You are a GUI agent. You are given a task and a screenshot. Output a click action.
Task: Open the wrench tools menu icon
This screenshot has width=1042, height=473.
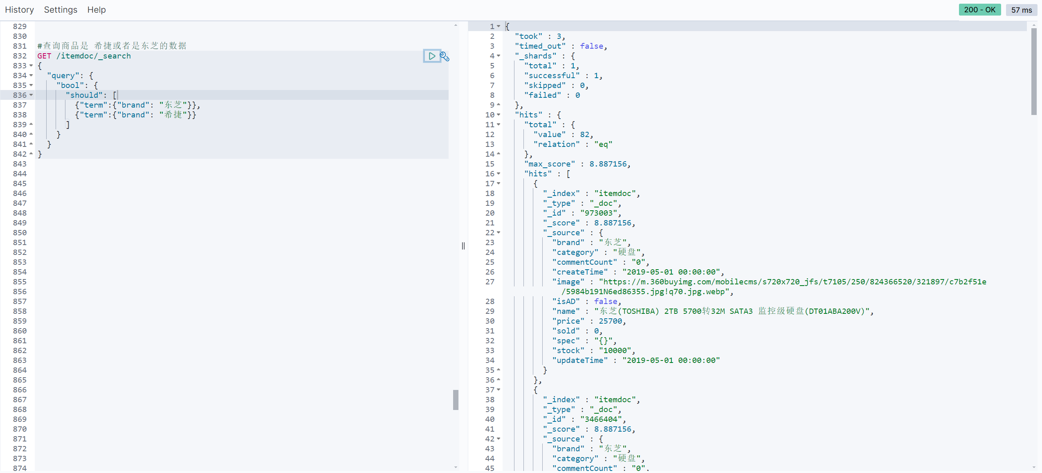(x=445, y=56)
